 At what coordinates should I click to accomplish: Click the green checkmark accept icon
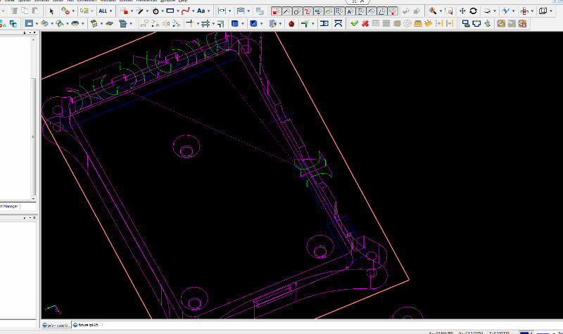354,23
